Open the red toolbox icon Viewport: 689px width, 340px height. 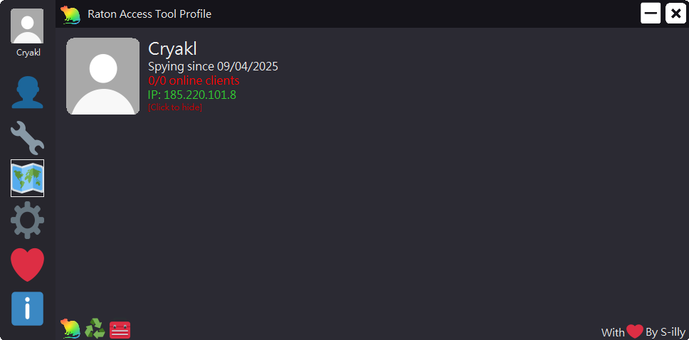click(x=120, y=329)
